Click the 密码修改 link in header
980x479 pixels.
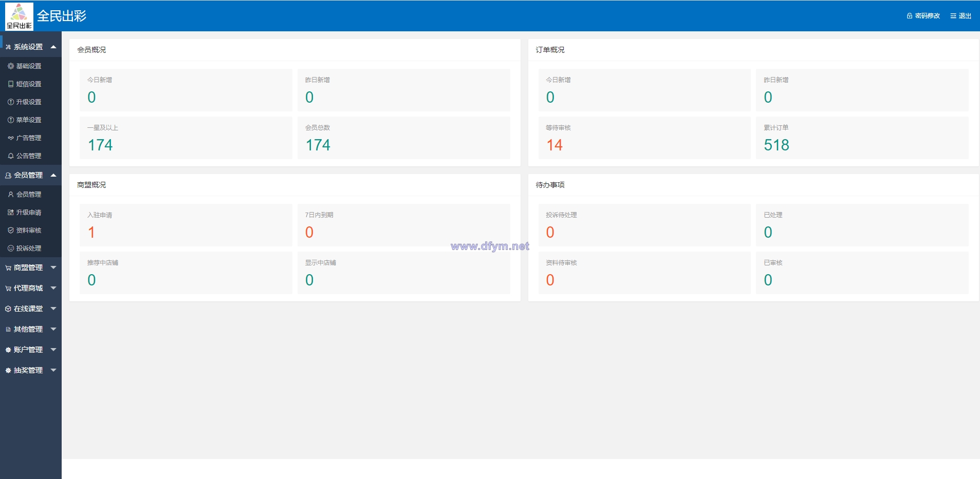coord(923,16)
